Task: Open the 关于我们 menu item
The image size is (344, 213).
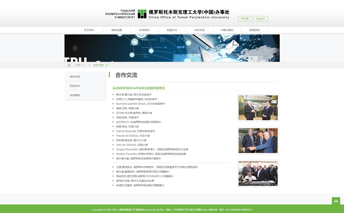Action: [89, 30]
